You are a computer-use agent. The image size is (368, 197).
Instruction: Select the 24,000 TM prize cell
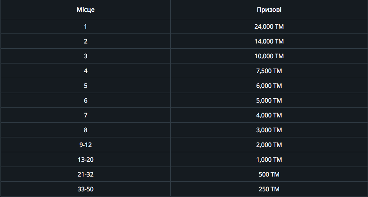269,27
